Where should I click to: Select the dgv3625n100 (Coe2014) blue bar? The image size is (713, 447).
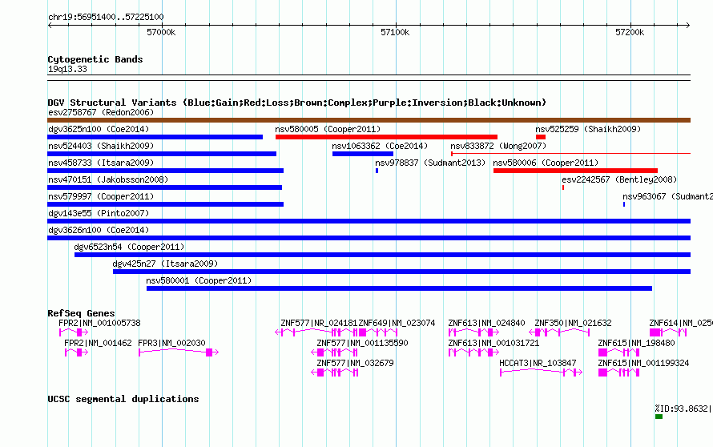(x=155, y=137)
